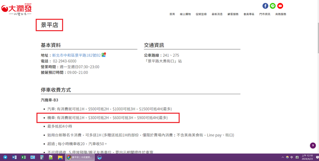Viewport: 319px width, 161px height.
Task: Click the 基本資料 section heading
Action: (x=51, y=45)
